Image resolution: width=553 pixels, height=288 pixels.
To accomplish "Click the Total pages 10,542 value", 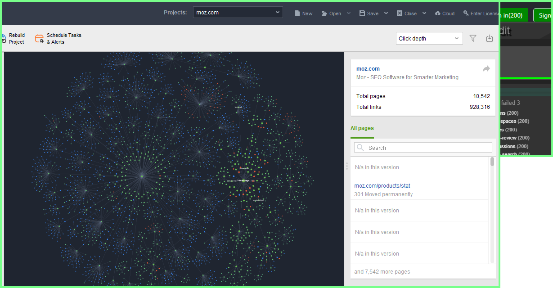I will pos(481,96).
